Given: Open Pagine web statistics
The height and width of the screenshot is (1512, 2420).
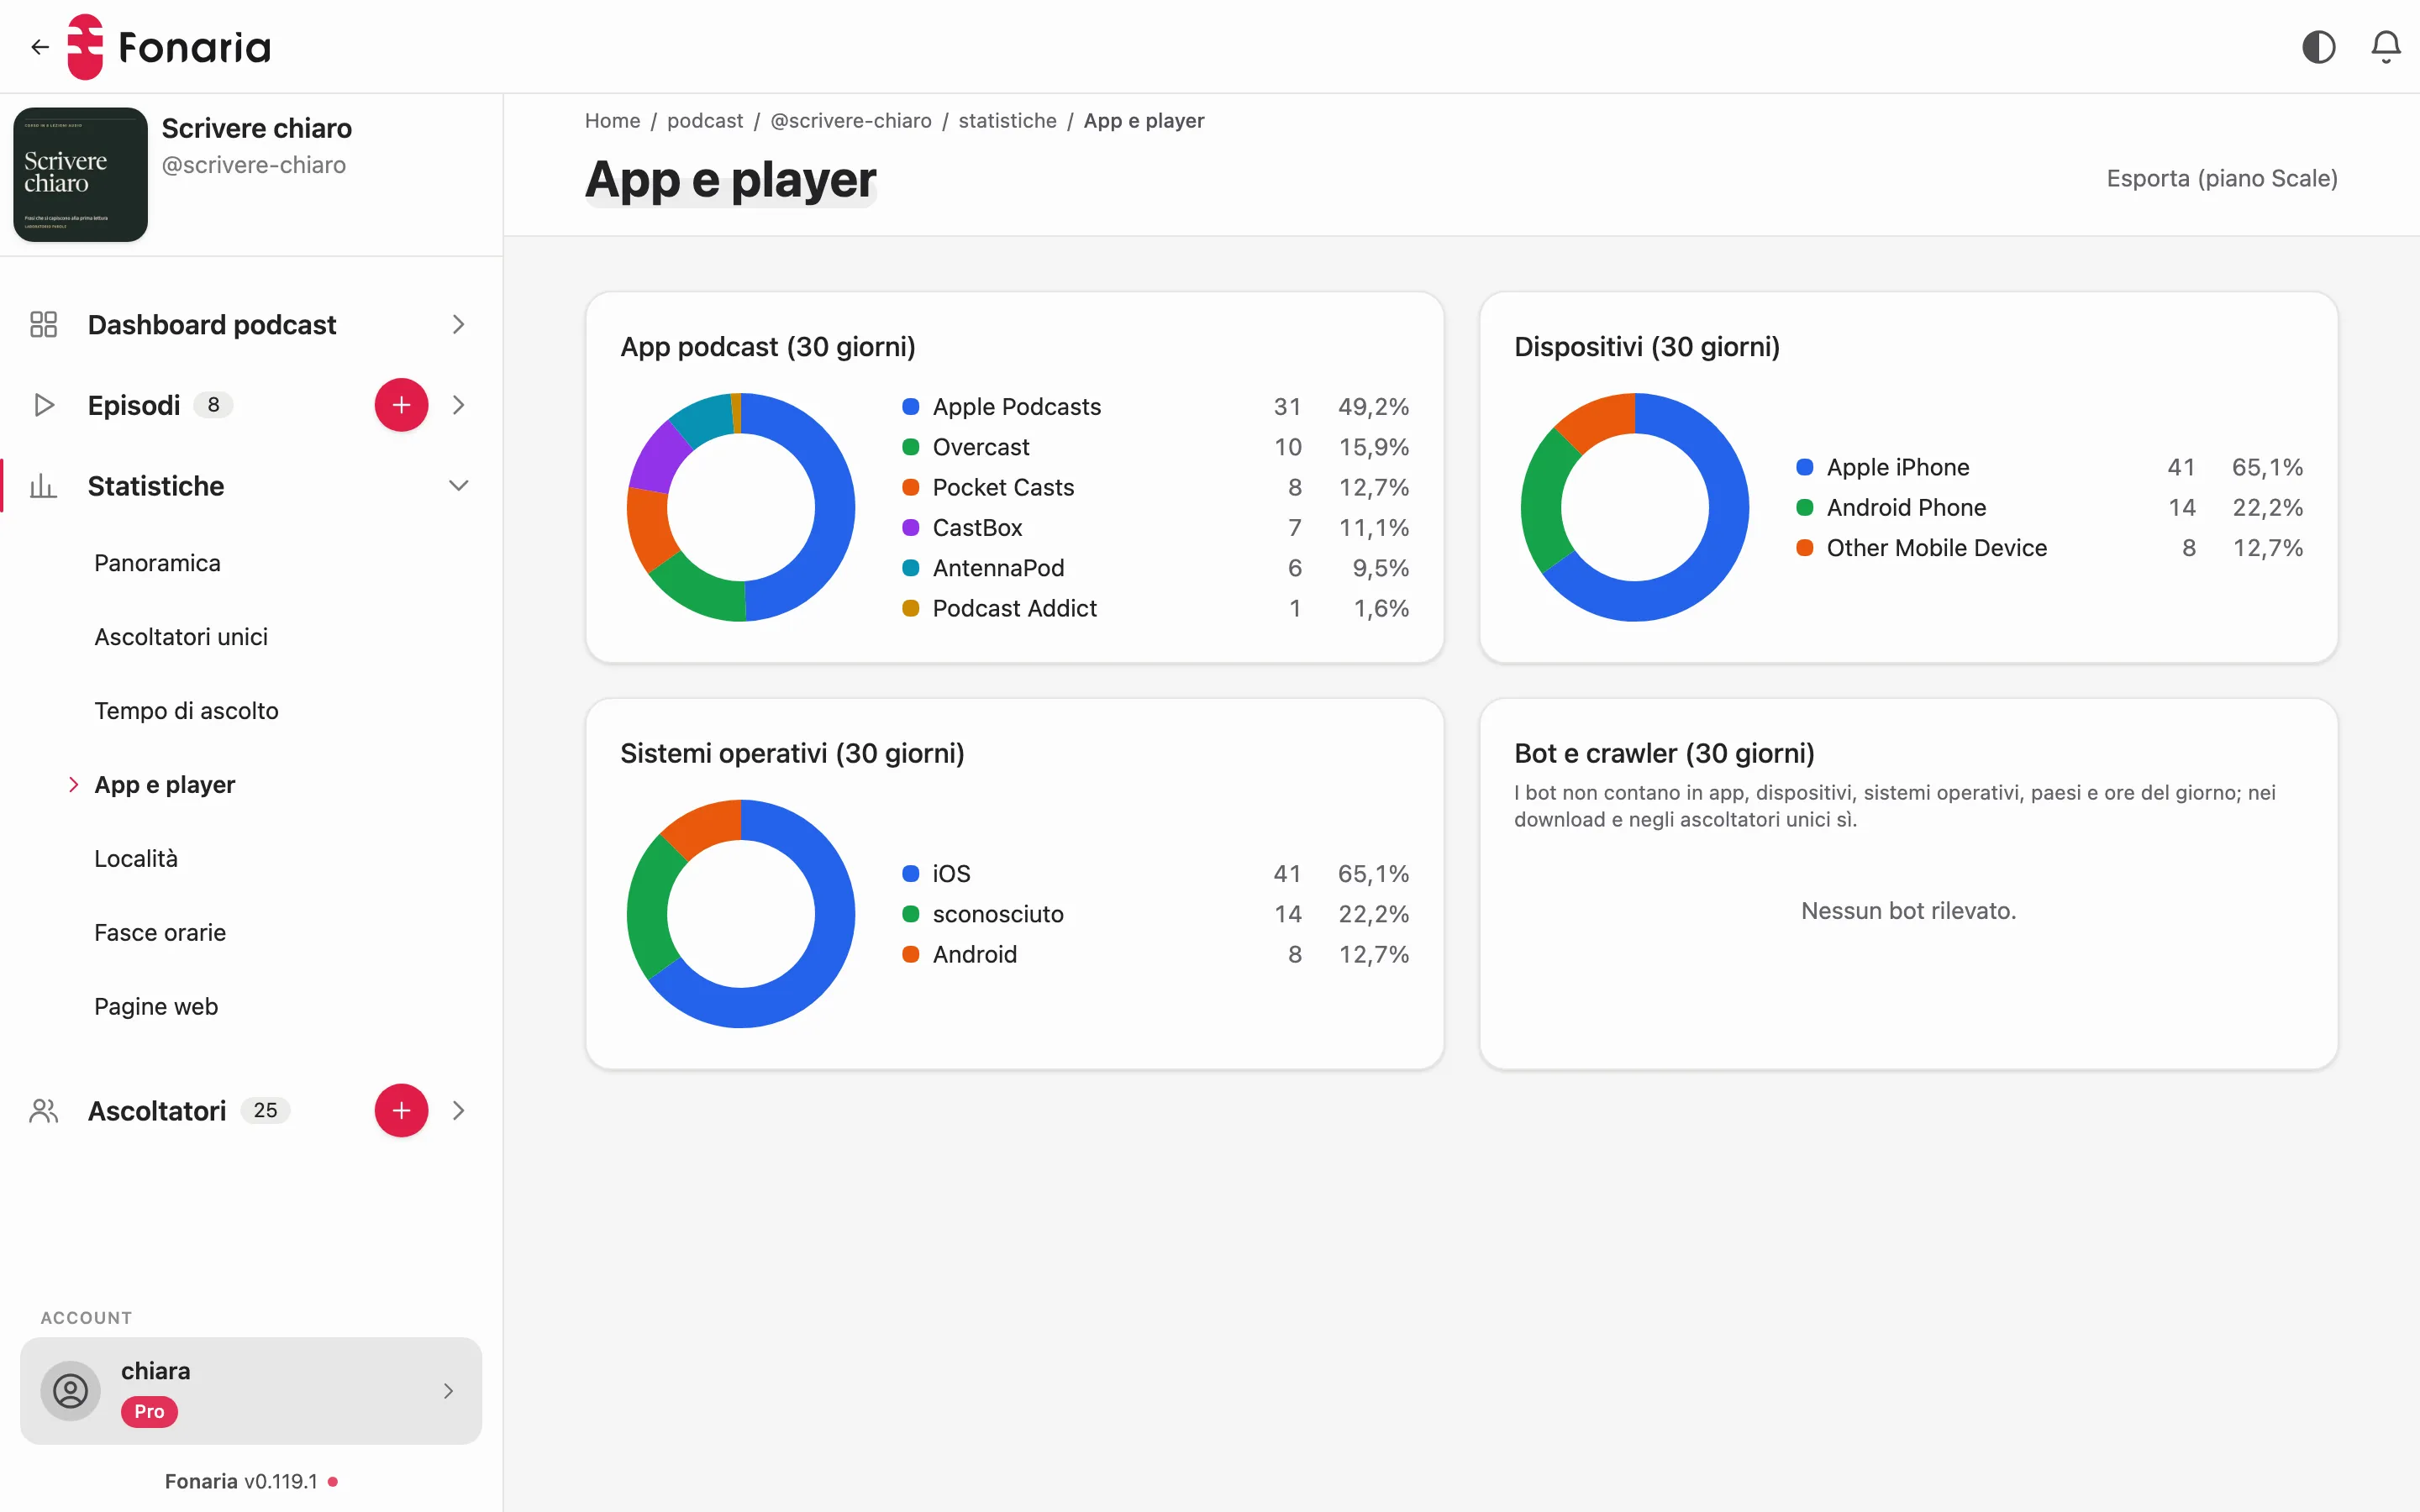Looking at the screenshot, I should point(156,1007).
